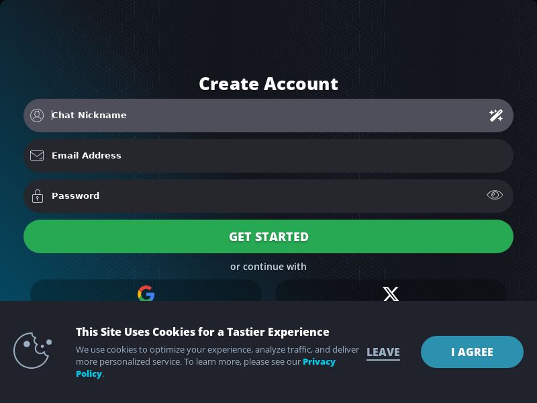Continue with the X logo
The image size is (537, 403).
391,294
